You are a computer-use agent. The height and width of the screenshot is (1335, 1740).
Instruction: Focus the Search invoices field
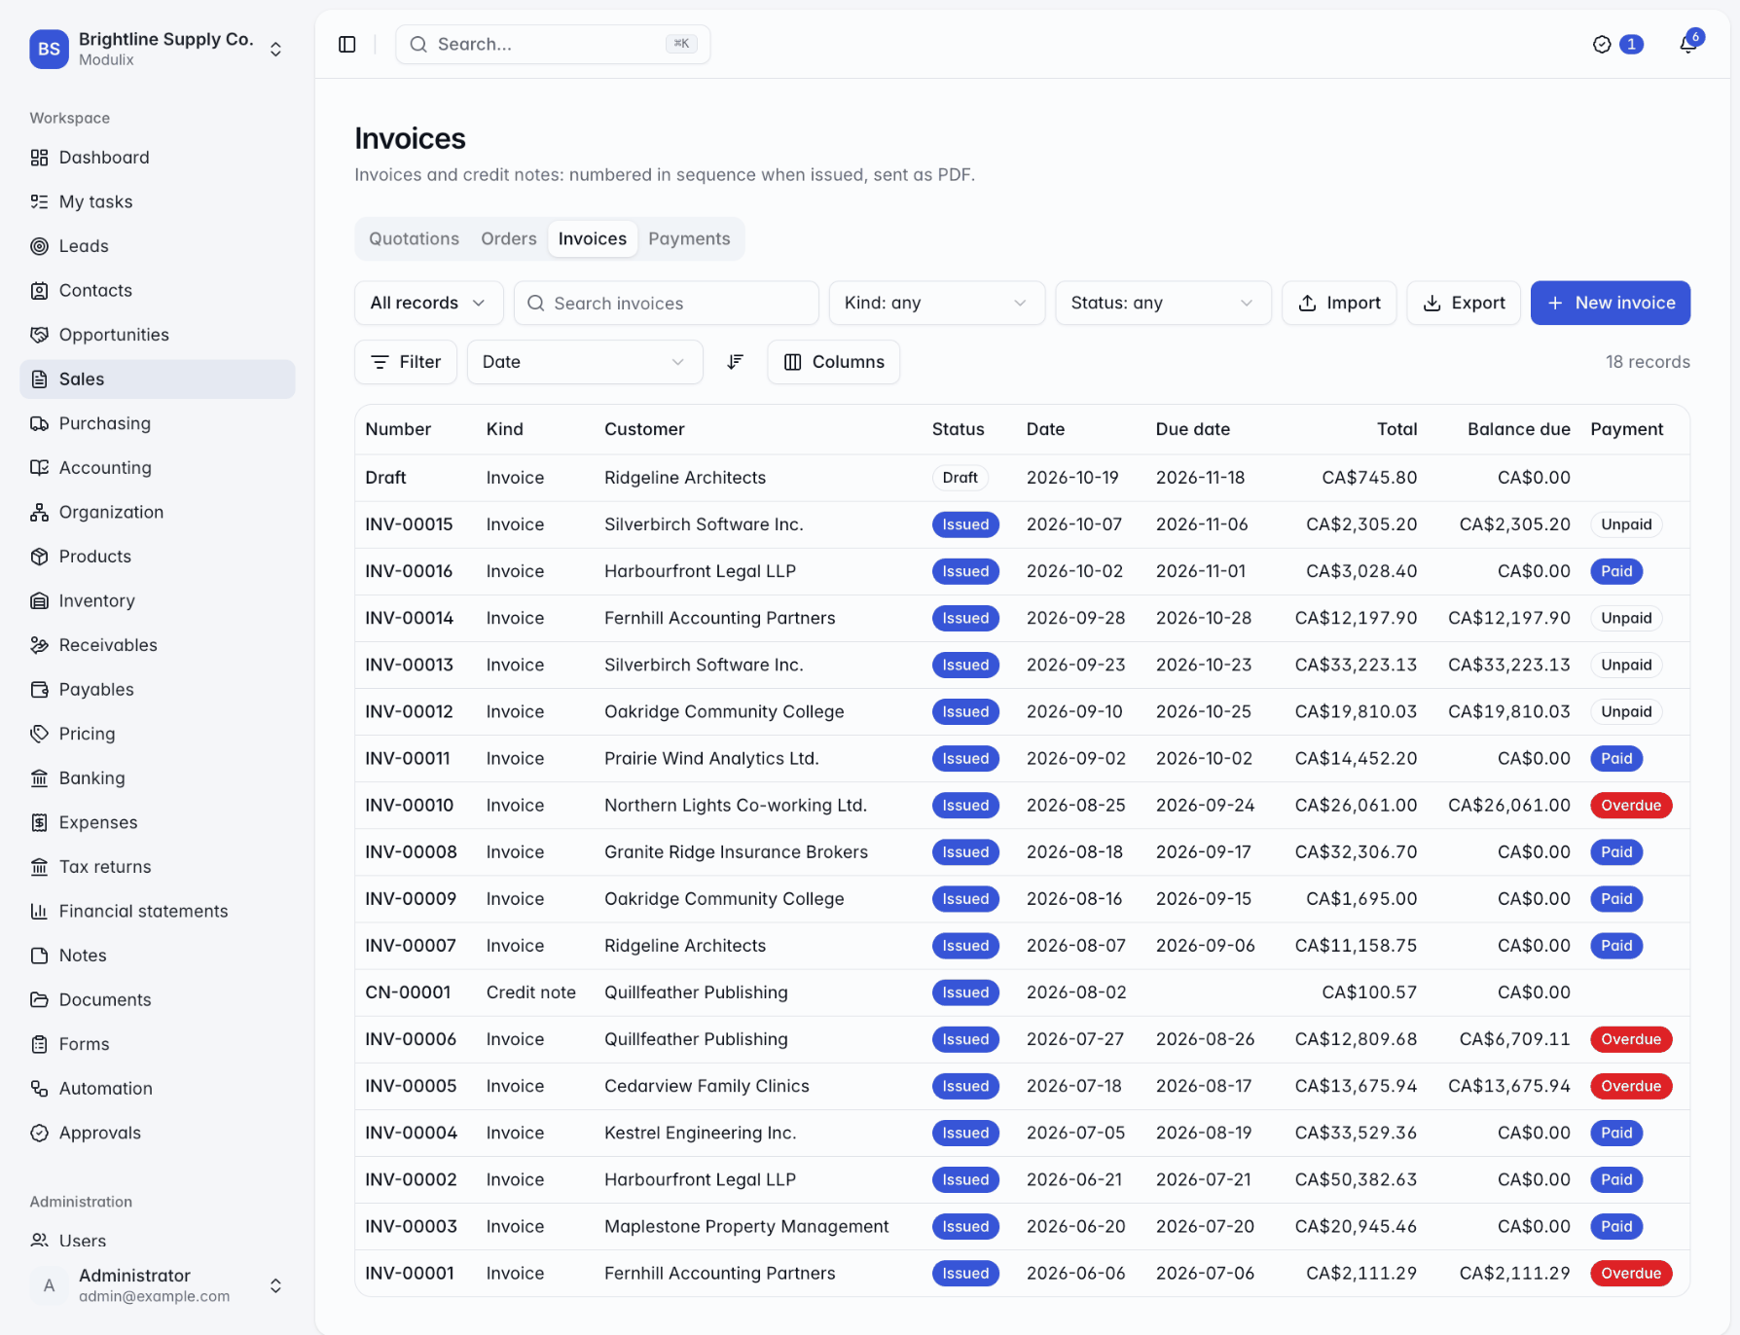[x=667, y=303]
